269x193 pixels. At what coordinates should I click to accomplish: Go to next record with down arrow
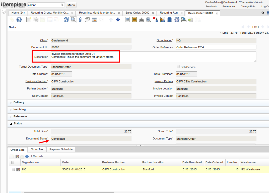pyautogui.click(x=118, y=20)
